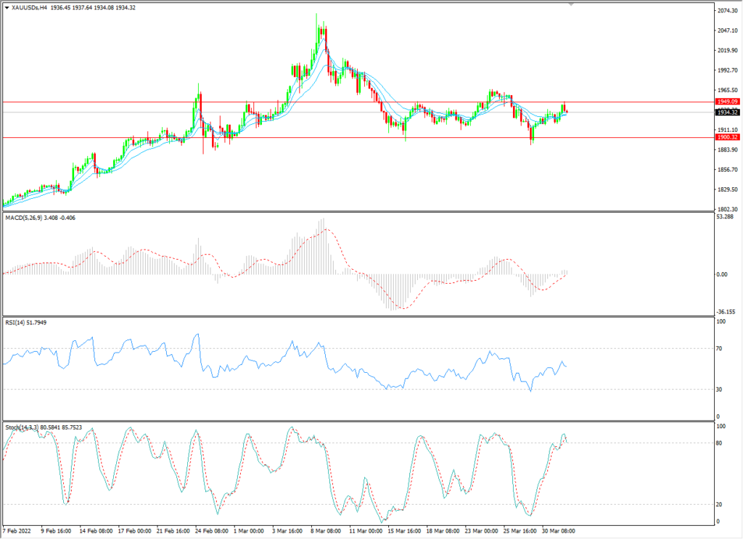
Task: Click the 0.00 value on MACD scale
Action: point(722,274)
